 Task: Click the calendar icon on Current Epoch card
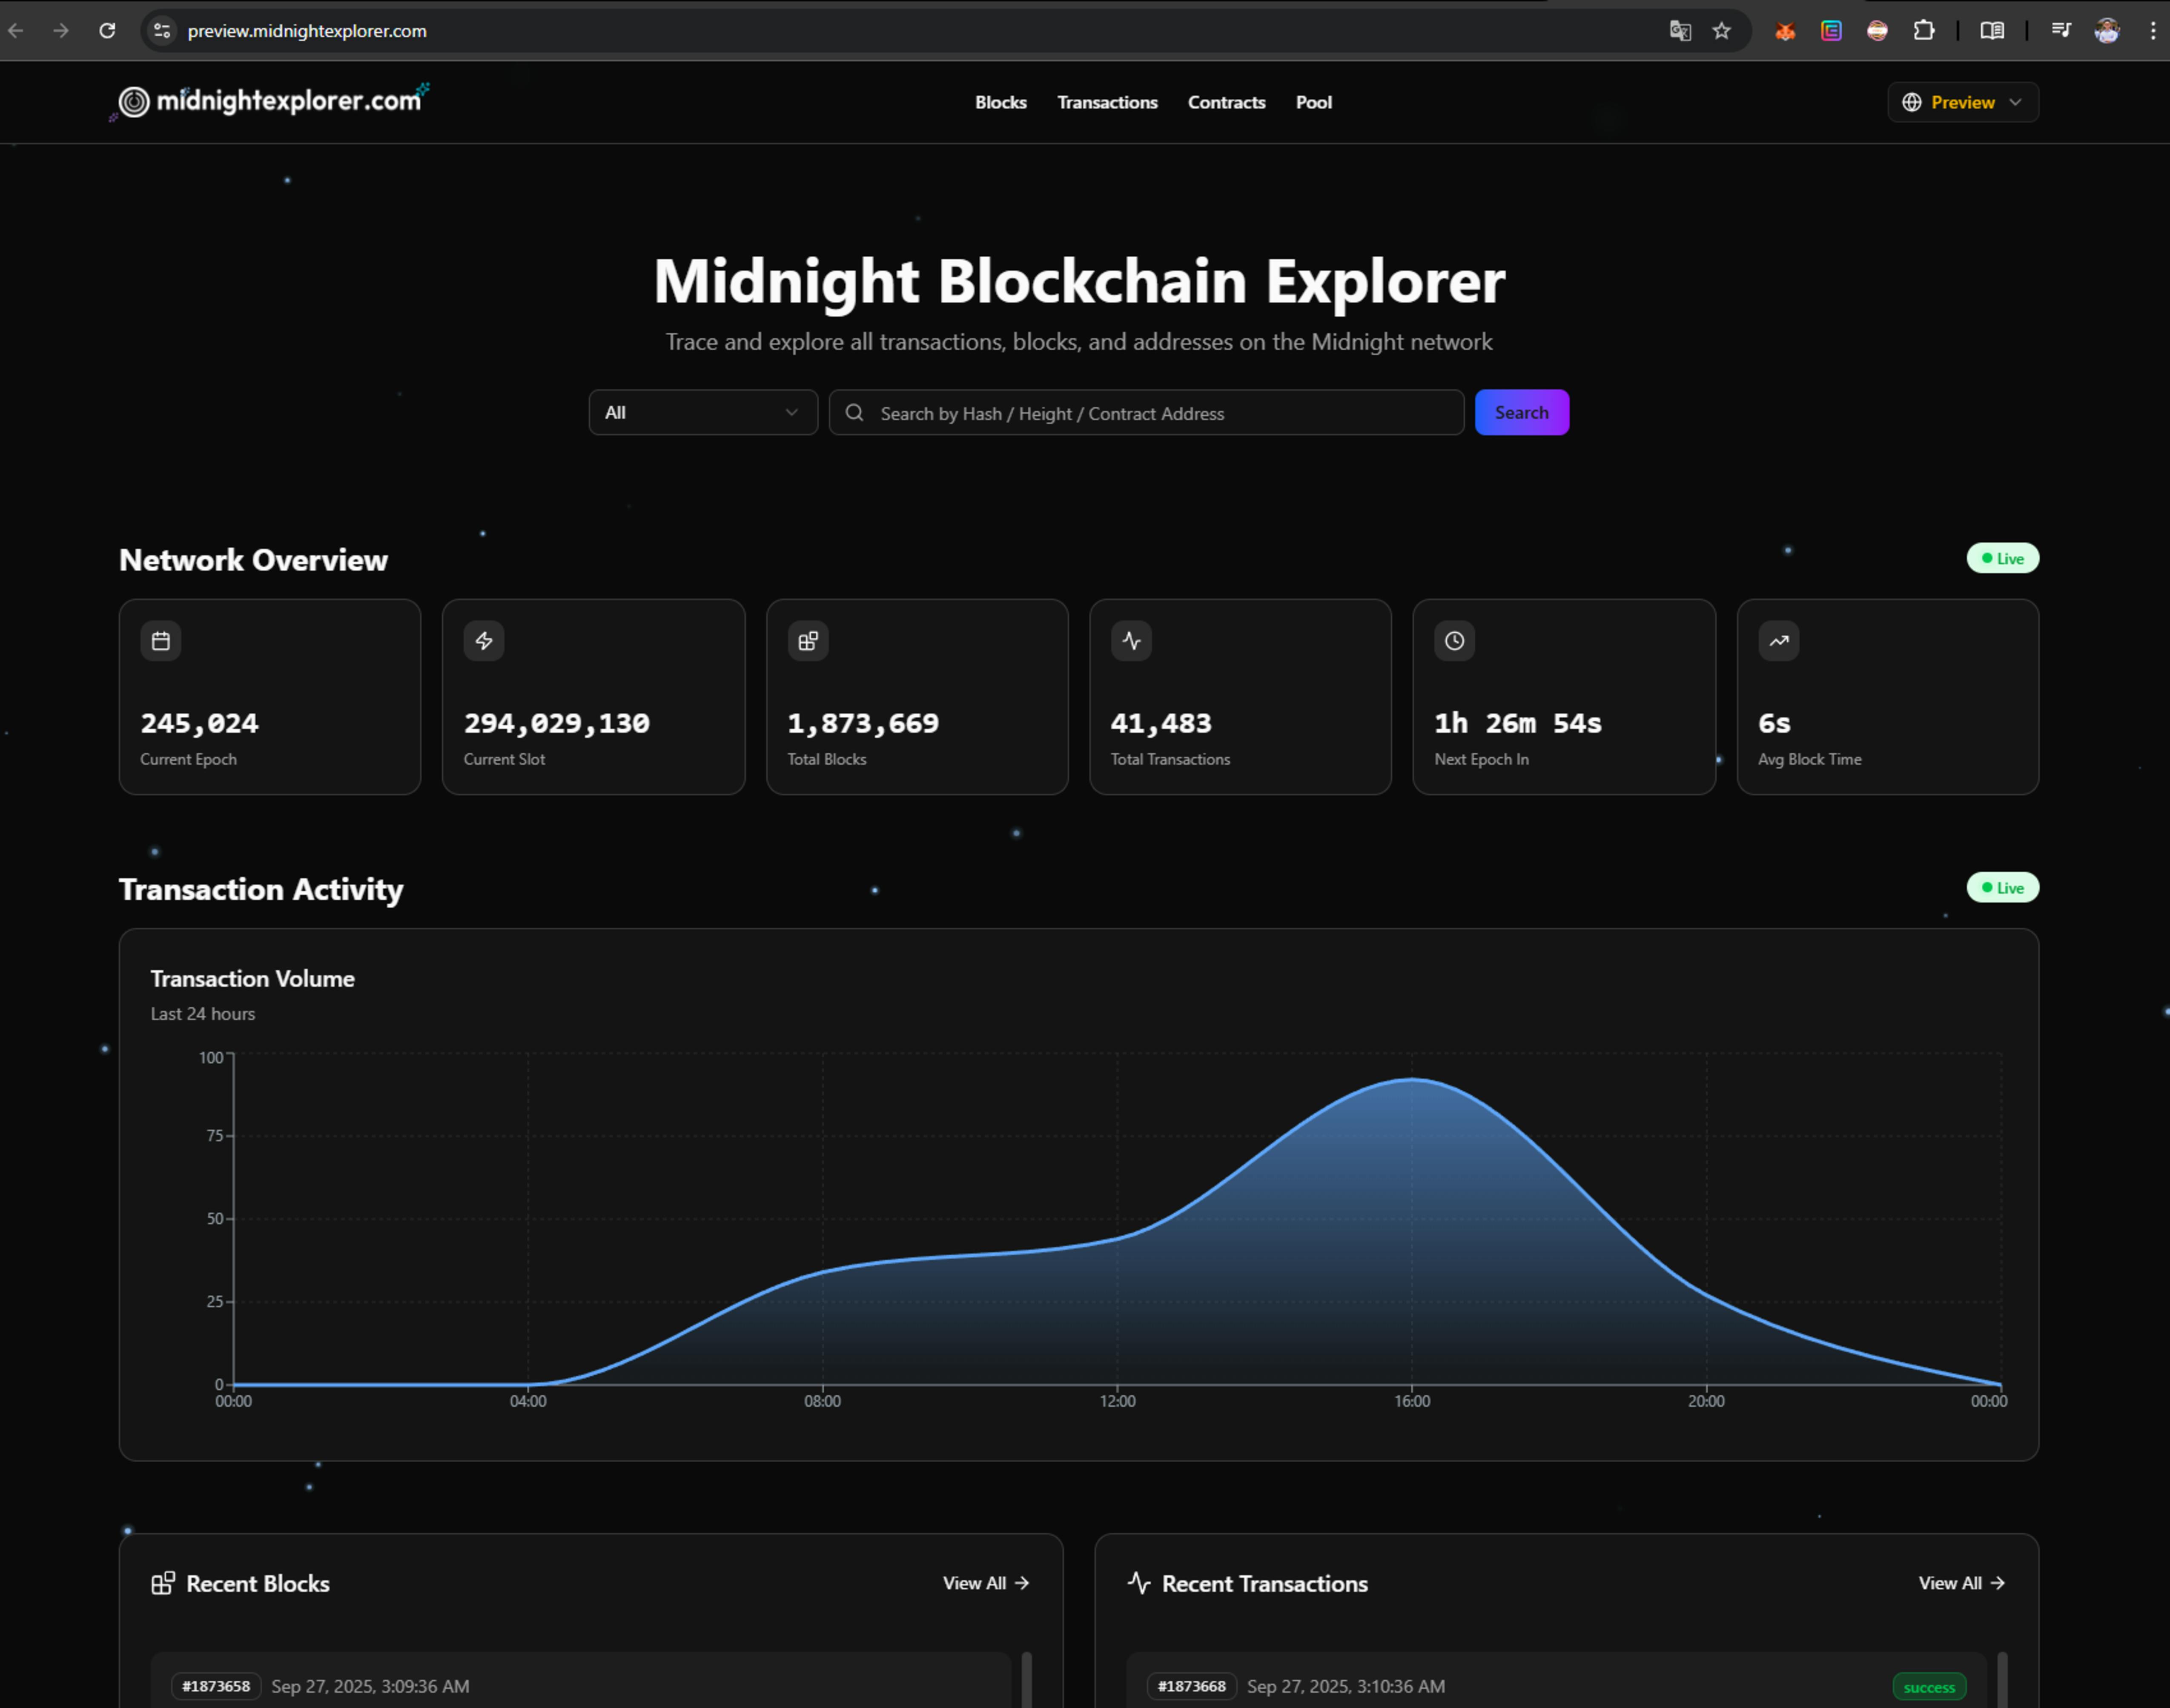pos(161,641)
